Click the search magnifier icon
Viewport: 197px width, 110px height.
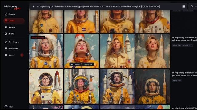click(x=192, y=7)
